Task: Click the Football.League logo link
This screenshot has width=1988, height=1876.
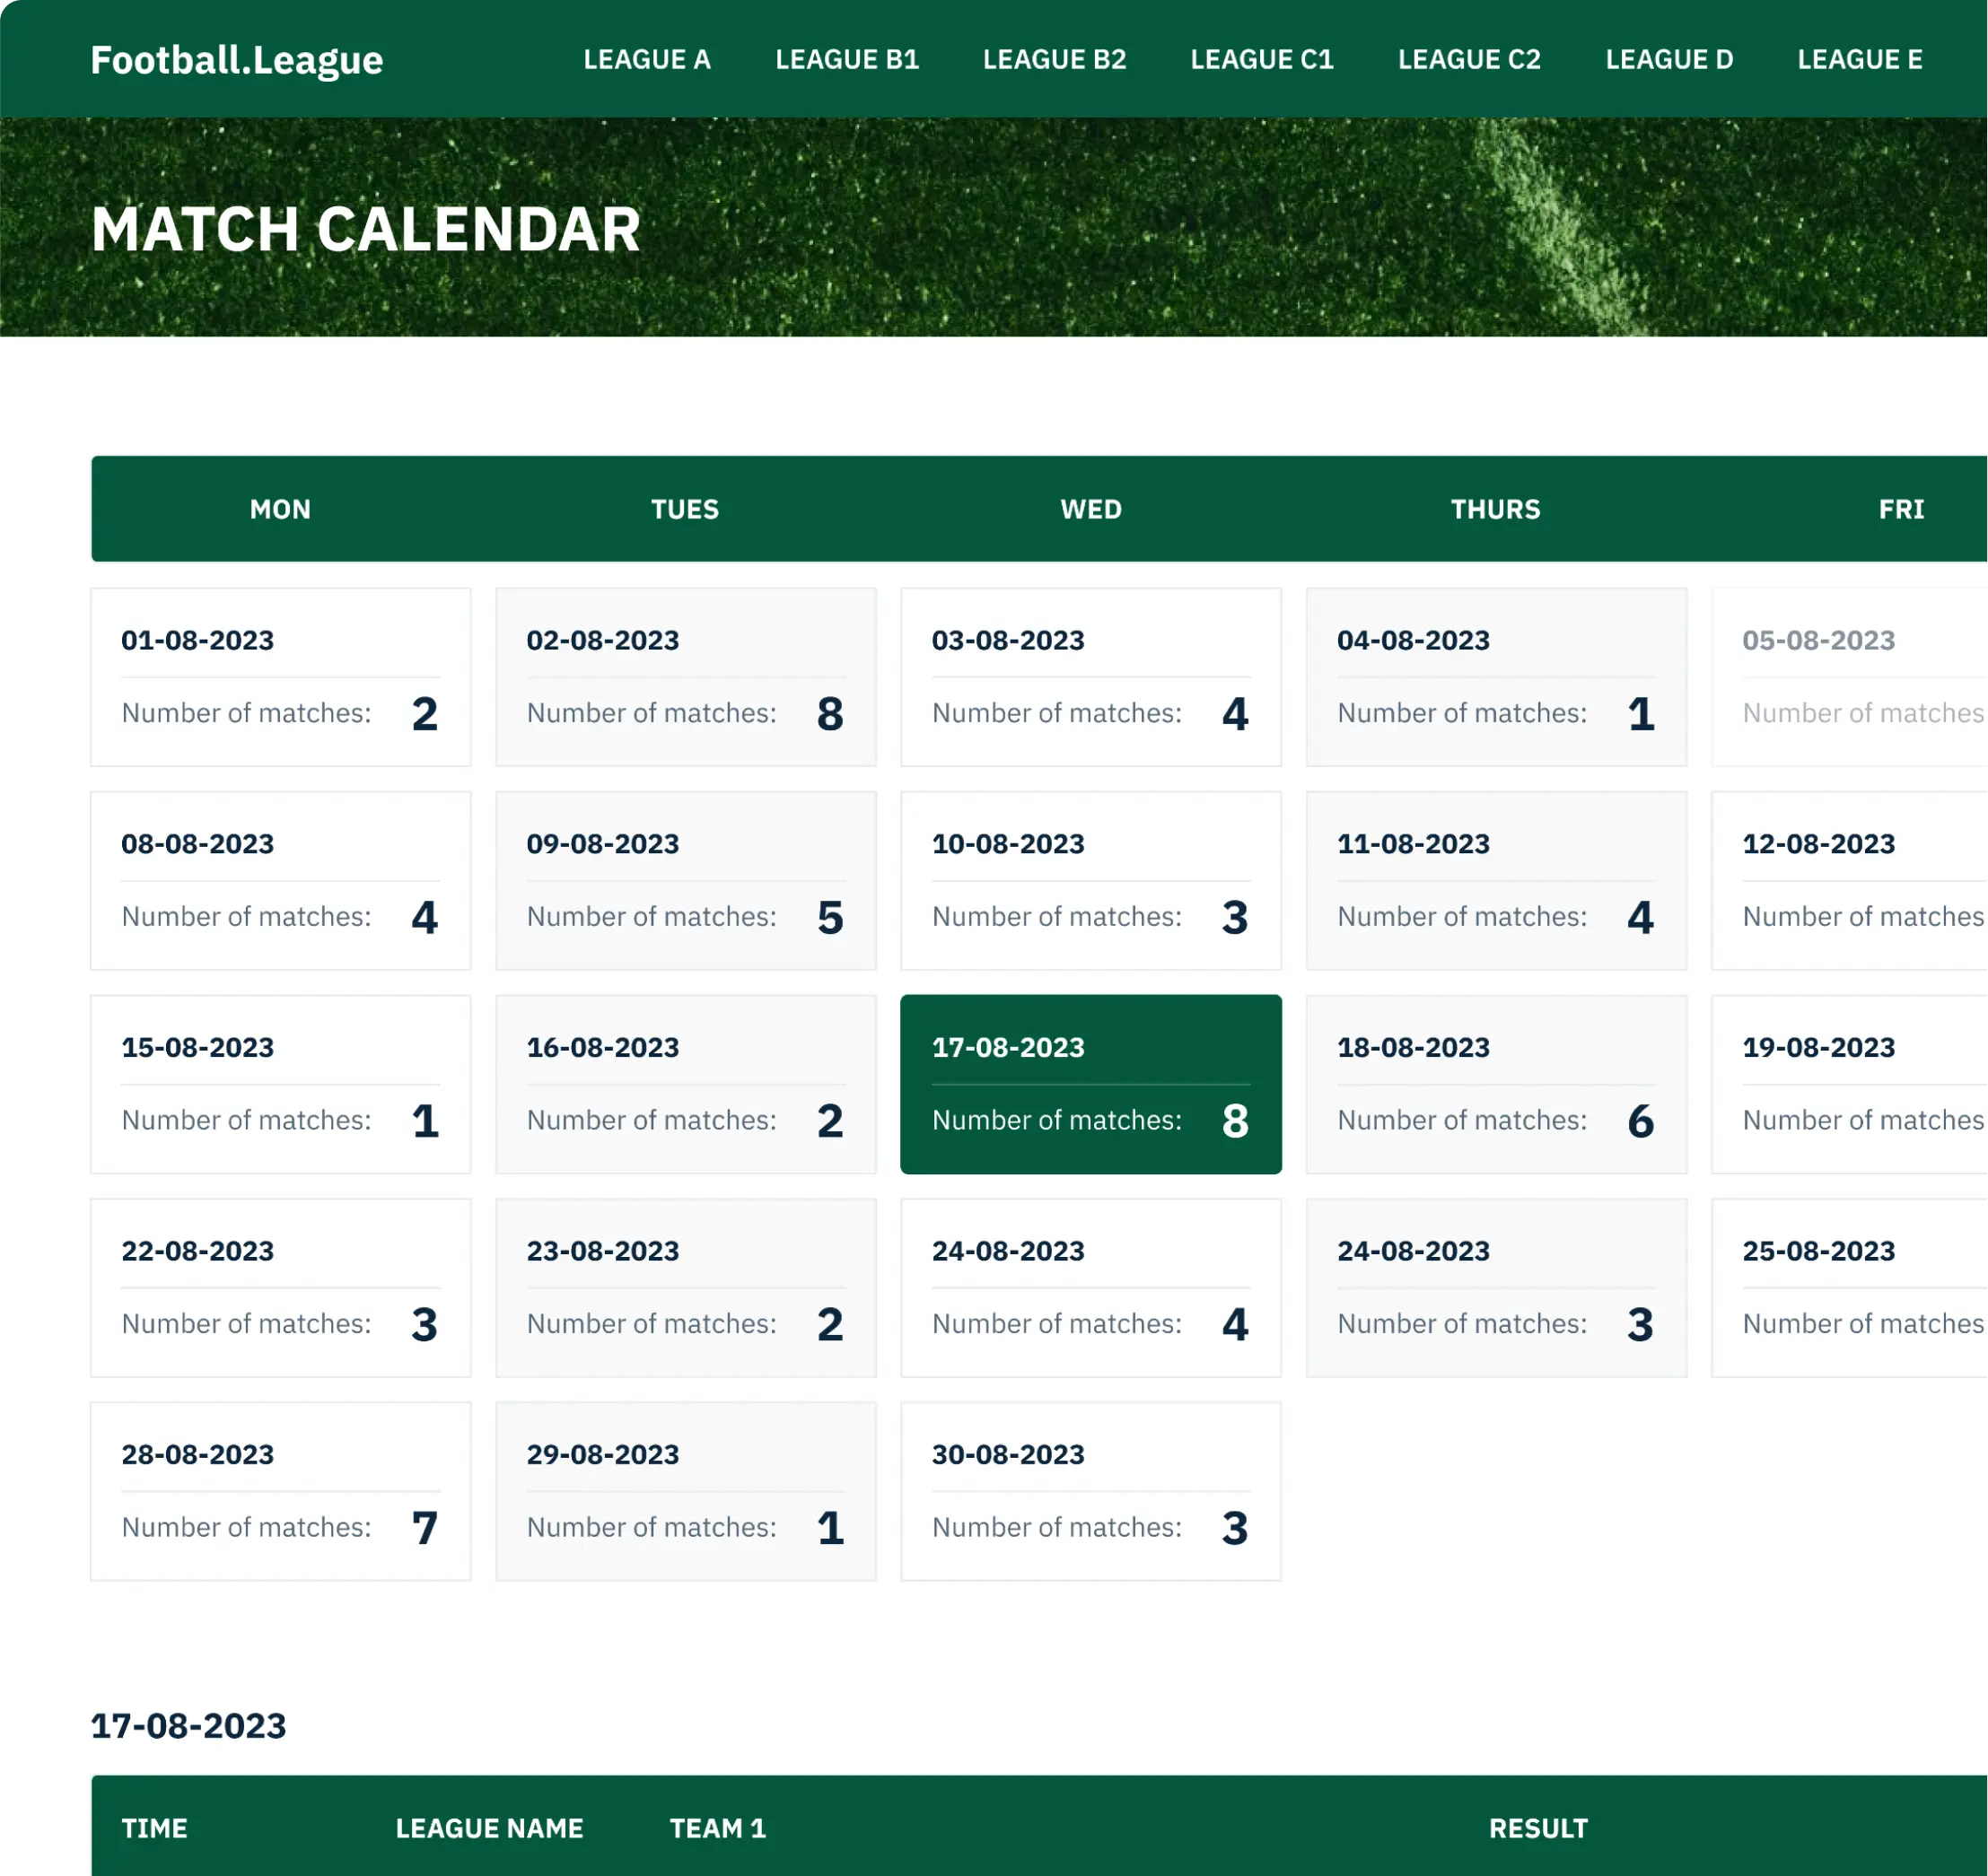Action: click(x=236, y=57)
